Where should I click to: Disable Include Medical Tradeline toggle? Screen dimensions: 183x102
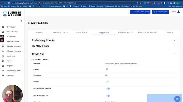click(108, 89)
